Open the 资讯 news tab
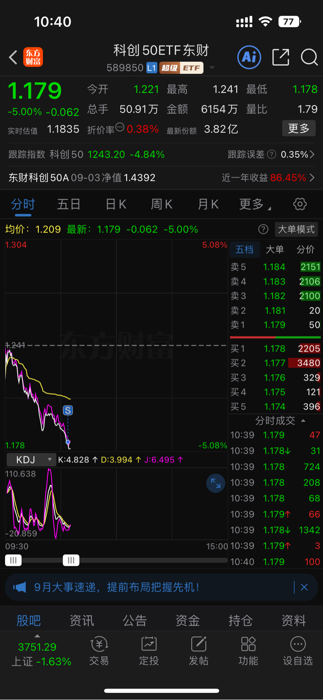The height and width of the screenshot is (700, 323). coord(82,620)
